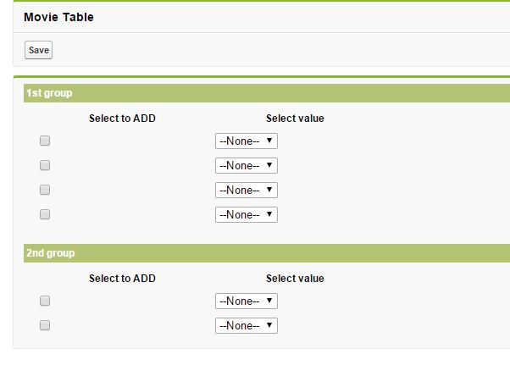Click the Save button
Screen dimensions: 510x365
click(x=39, y=50)
